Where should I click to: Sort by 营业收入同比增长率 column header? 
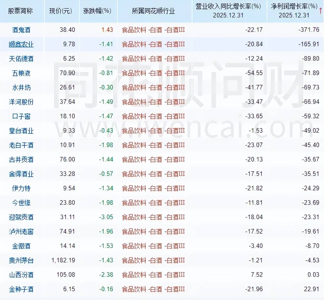click(228, 6)
